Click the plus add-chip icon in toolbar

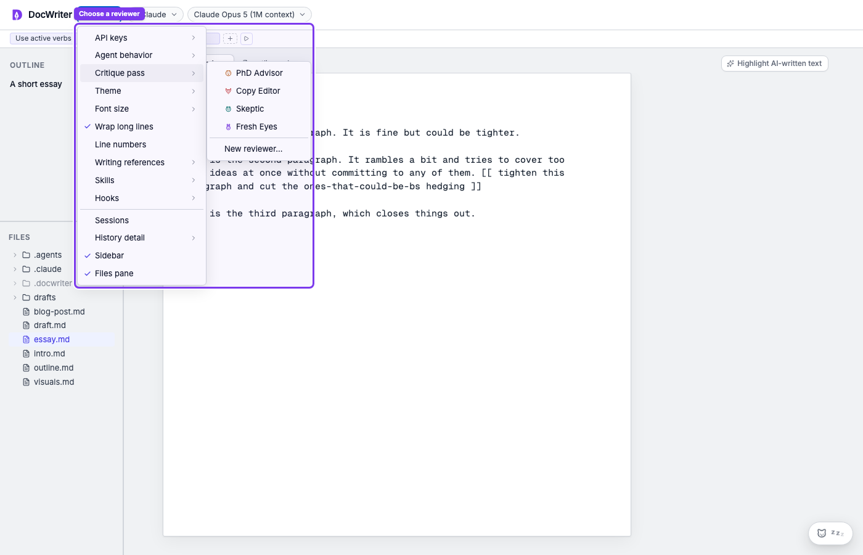pos(230,39)
